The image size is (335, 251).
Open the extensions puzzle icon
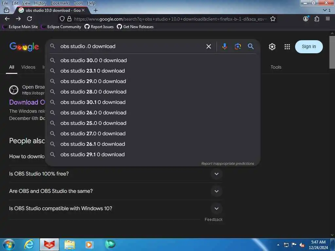[x=317, y=19]
